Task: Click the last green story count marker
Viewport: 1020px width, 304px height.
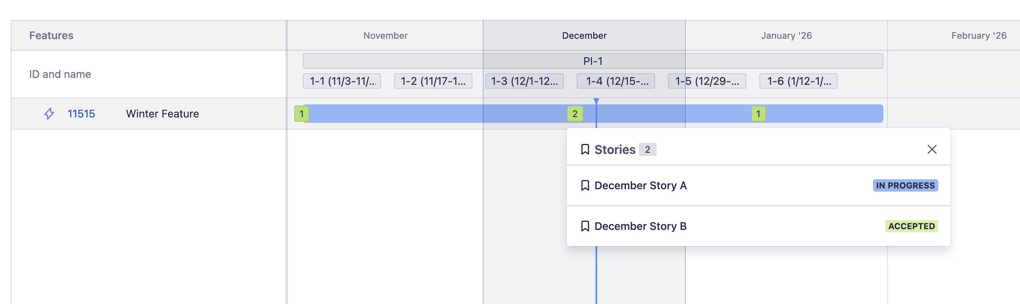Action: 758,114
